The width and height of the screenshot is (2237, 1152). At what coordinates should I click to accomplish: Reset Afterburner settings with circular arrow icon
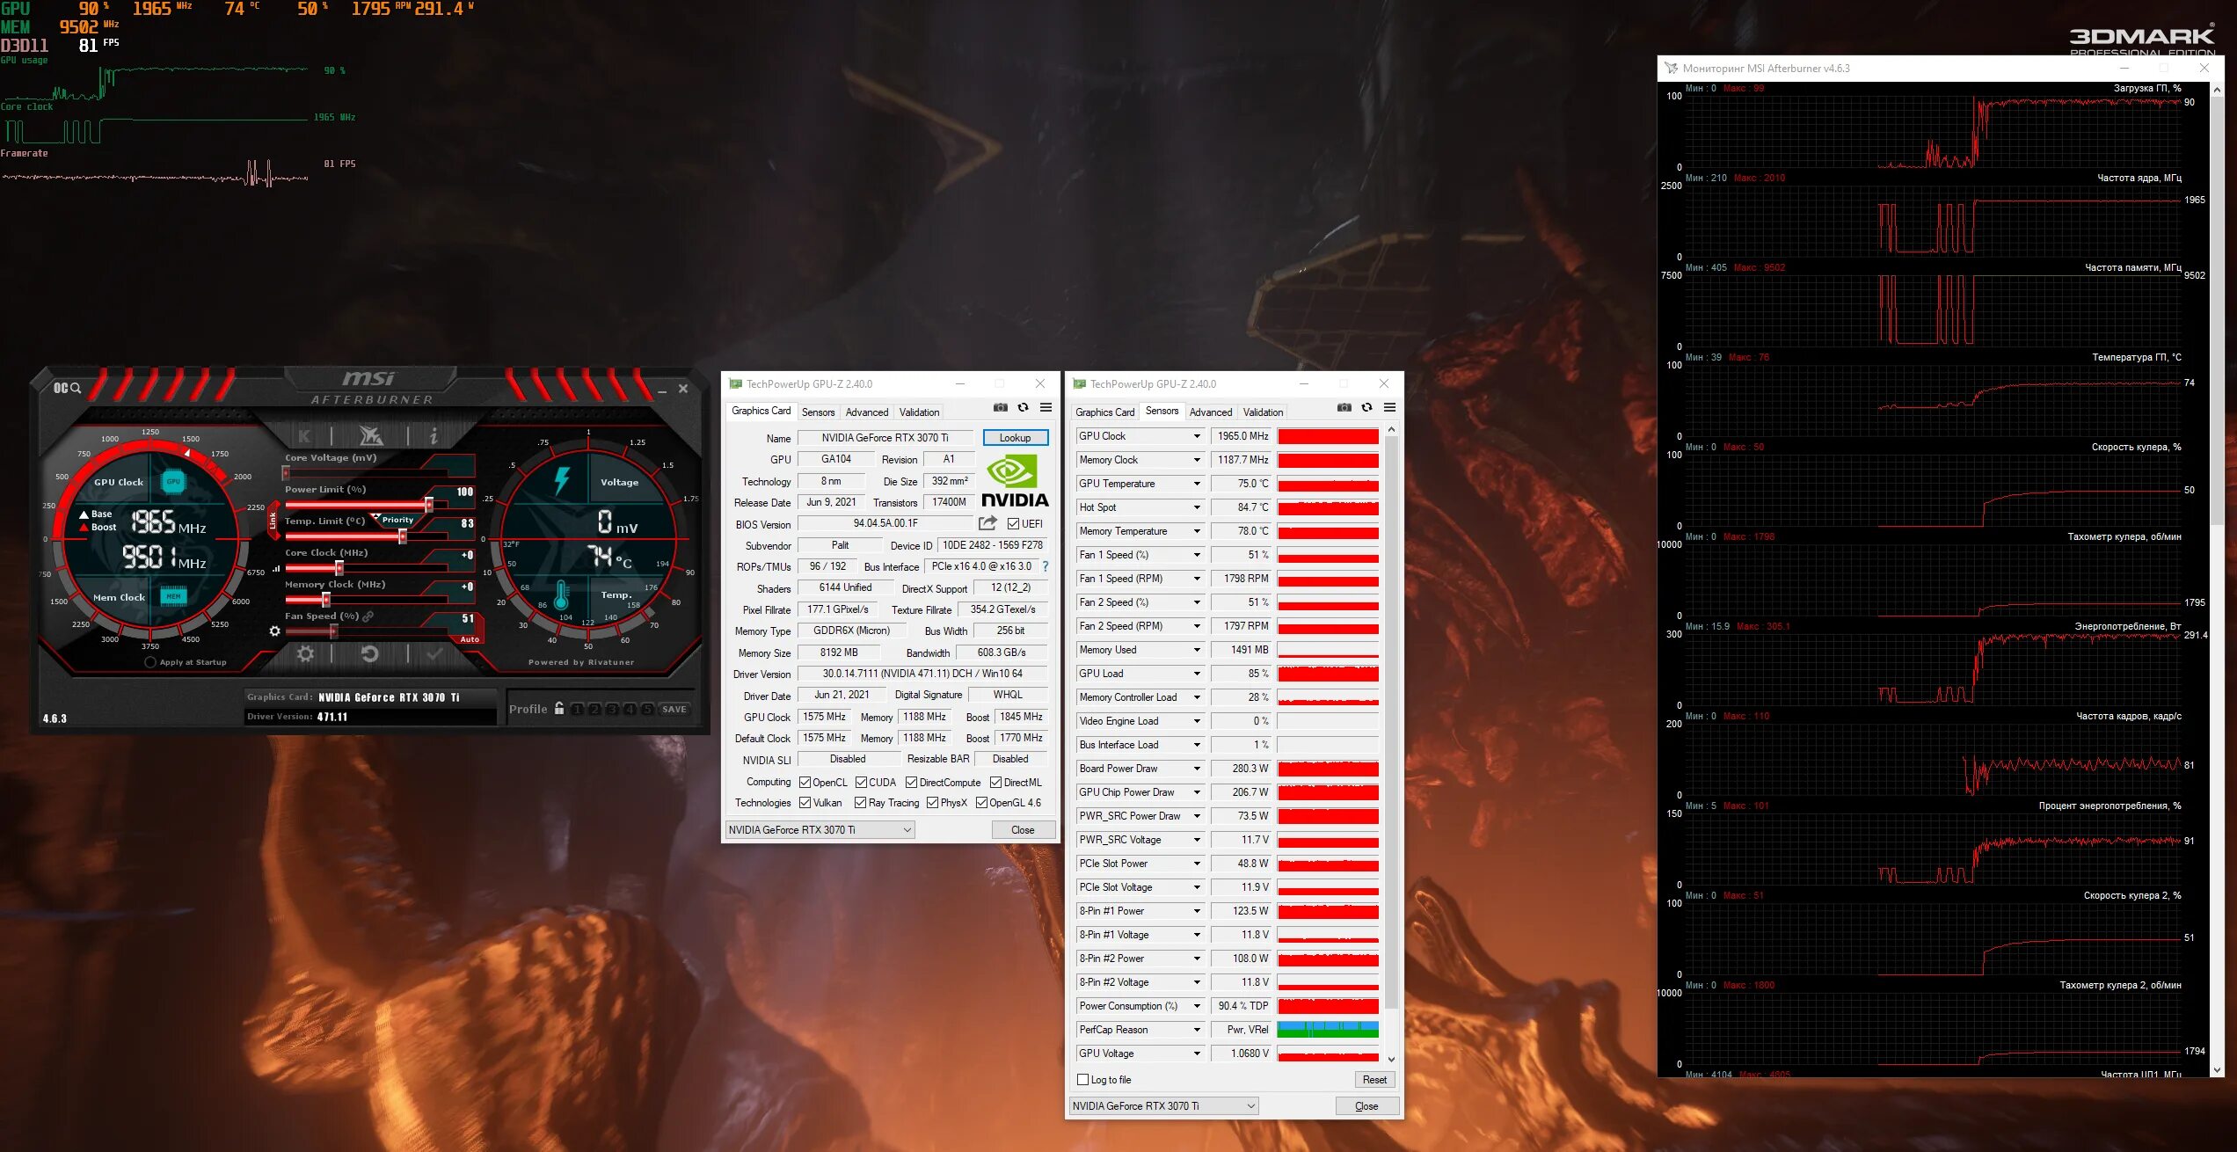(369, 653)
